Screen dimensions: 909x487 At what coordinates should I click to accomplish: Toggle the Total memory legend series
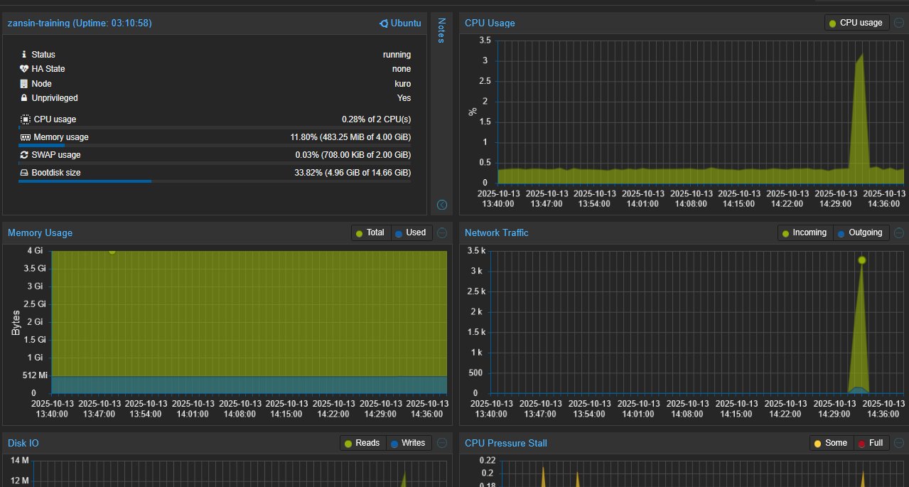coord(370,232)
